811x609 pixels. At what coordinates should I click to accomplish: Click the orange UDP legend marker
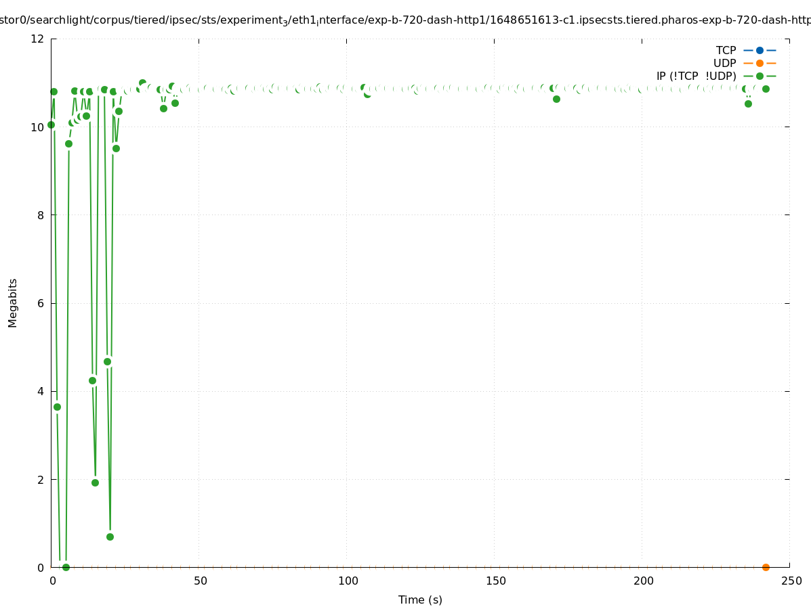760,63
